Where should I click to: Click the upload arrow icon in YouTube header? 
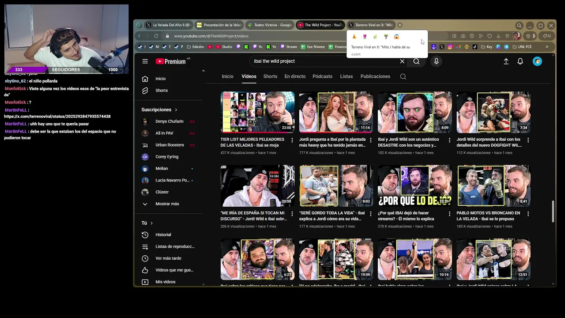click(506, 61)
